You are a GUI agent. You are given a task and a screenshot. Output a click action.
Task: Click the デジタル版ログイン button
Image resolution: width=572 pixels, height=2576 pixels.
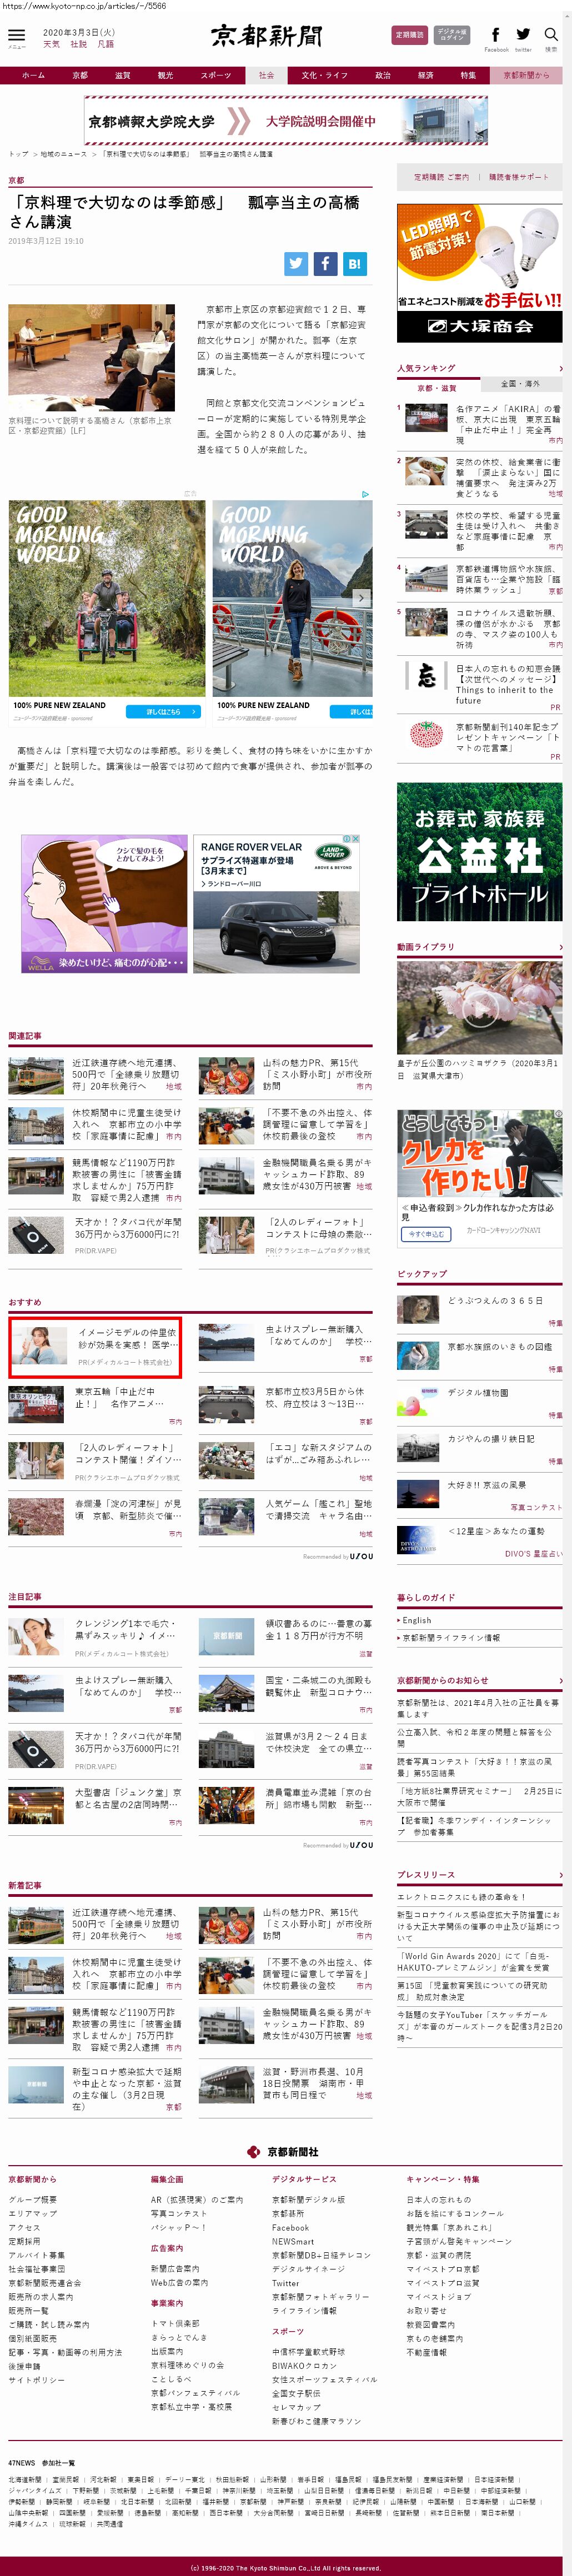point(452,35)
